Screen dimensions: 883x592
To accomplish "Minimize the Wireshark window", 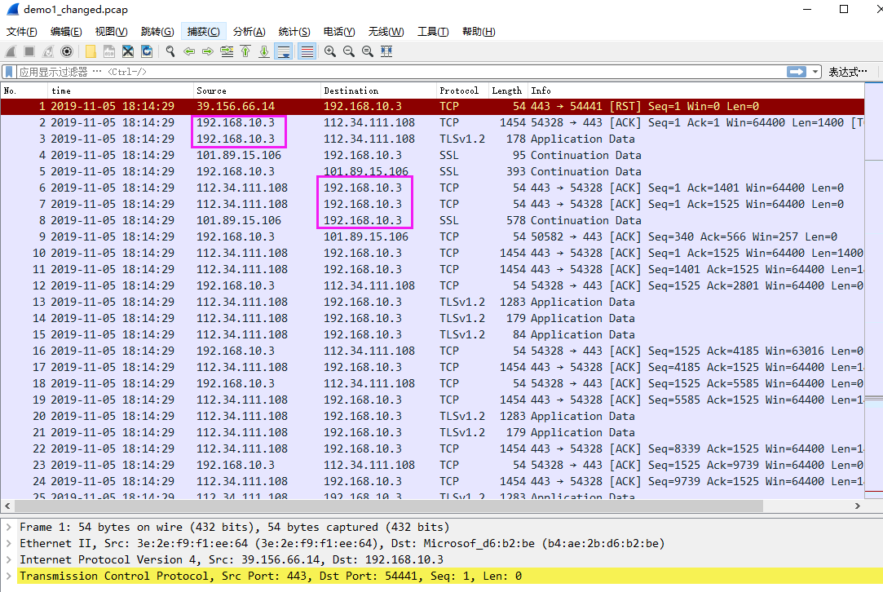I will 807,9.
